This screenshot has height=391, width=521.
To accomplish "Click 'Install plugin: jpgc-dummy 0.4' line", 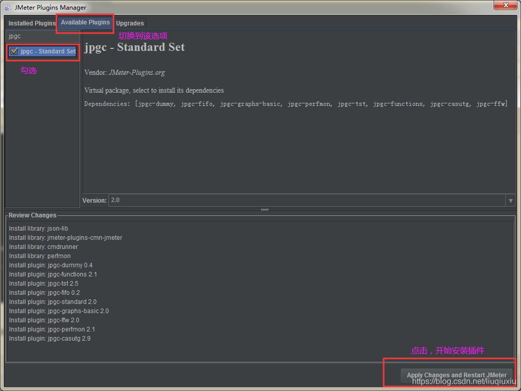I will [x=51, y=265].
